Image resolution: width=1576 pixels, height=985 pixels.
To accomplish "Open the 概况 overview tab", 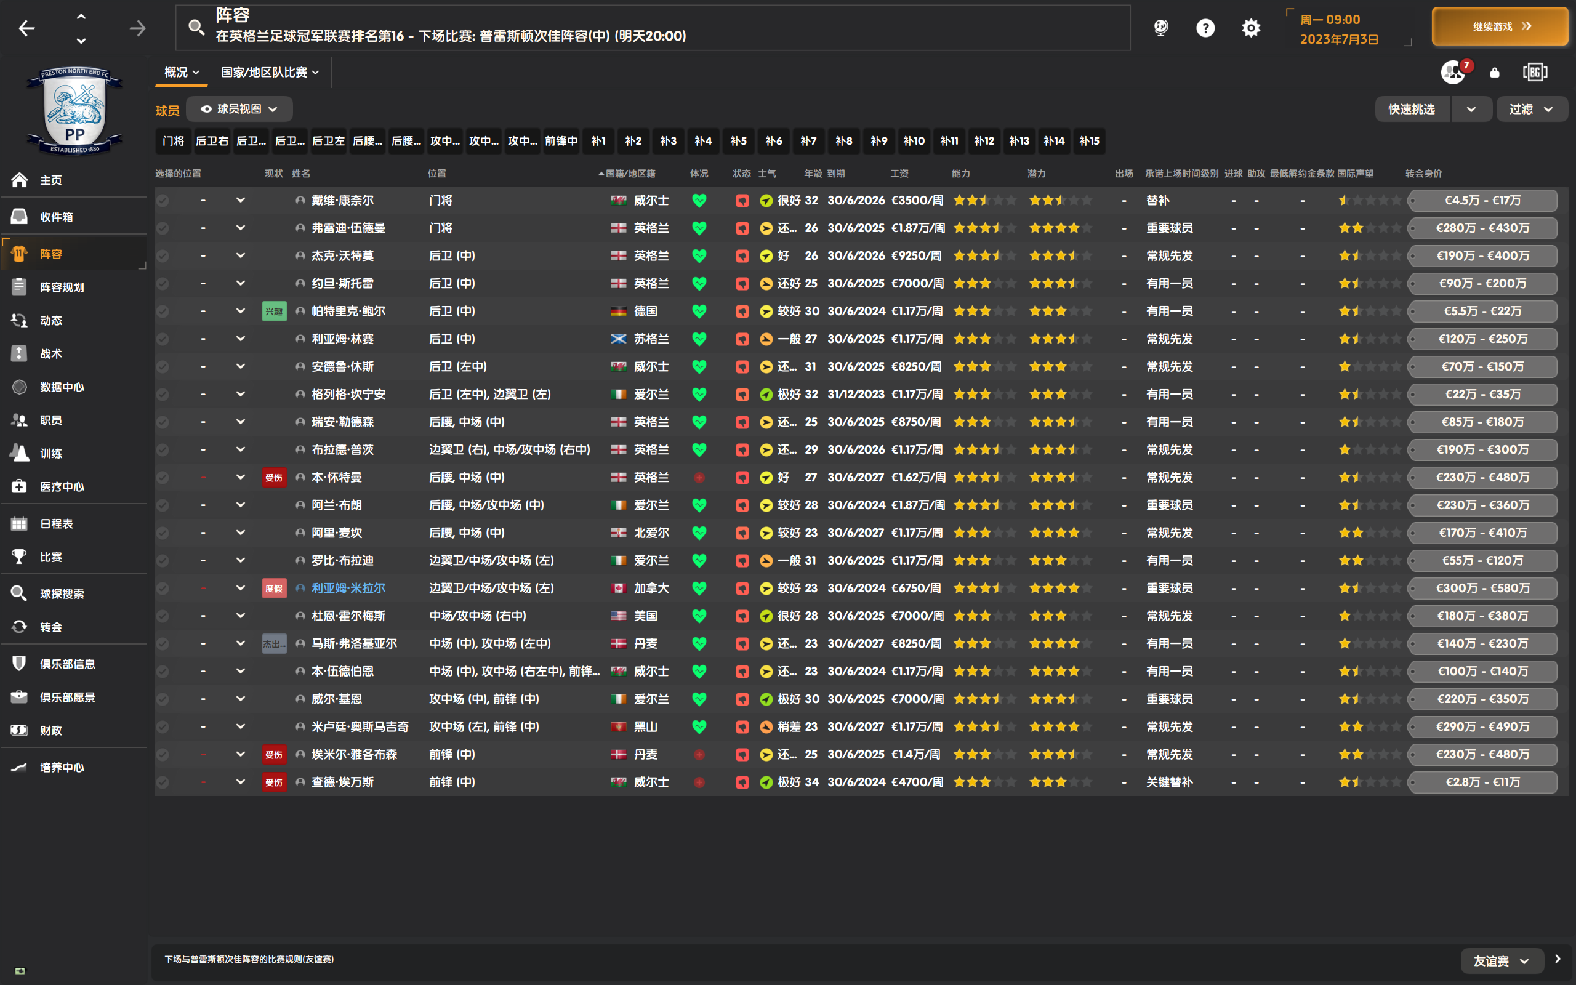I will (181, 72).
